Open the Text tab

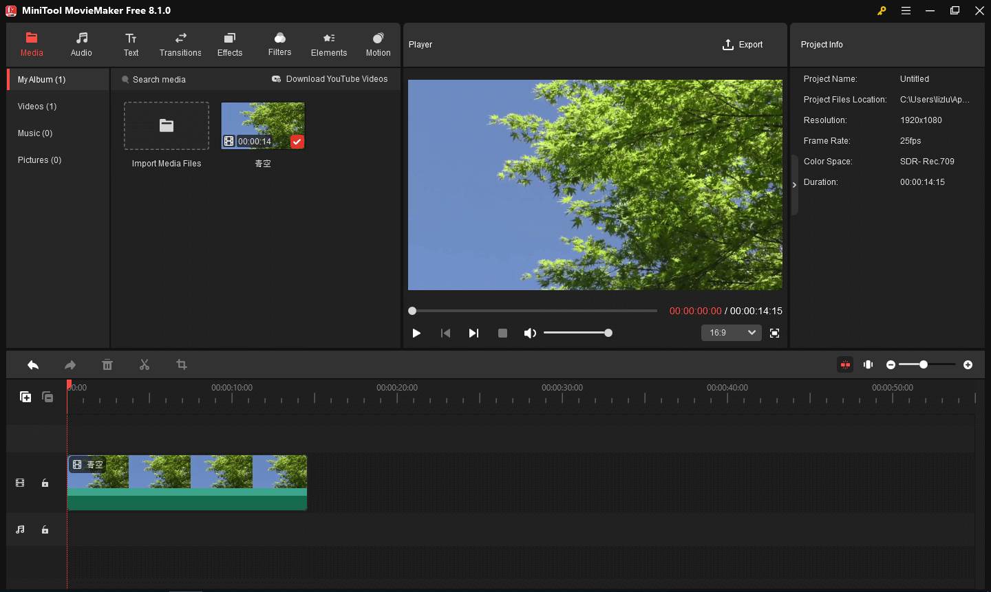131,45
